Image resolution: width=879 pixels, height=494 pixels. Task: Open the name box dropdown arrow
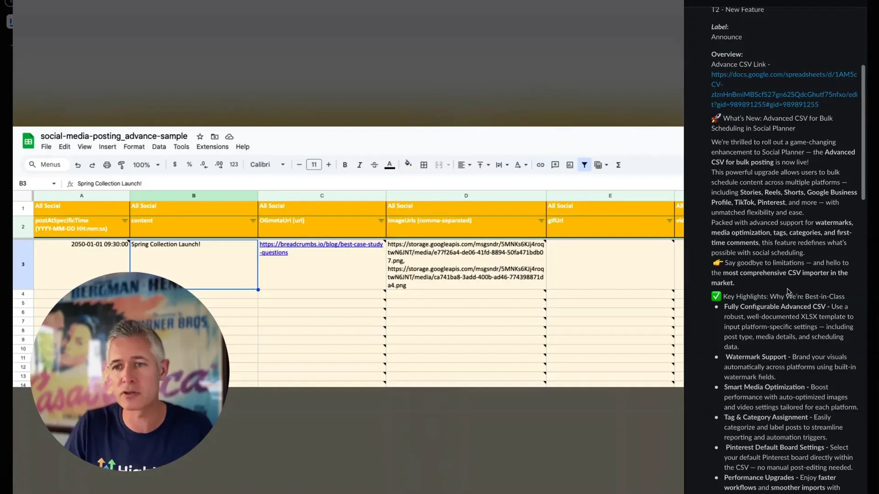pos(54,183)
